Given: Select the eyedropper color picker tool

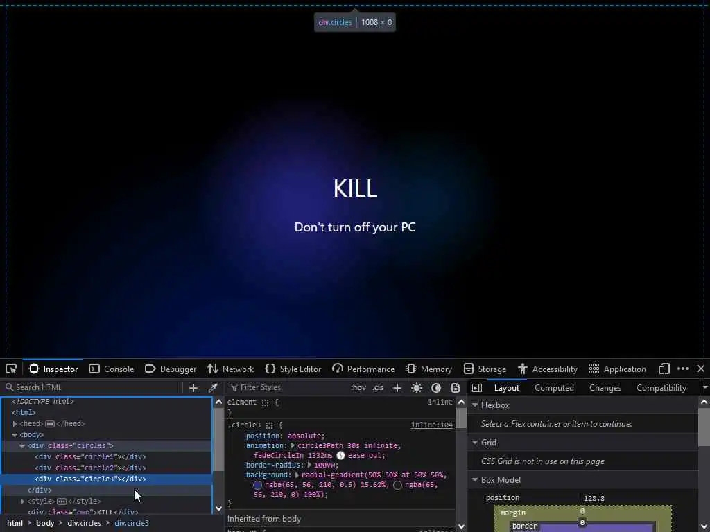Looking at the screenshot, I should 213,388.
